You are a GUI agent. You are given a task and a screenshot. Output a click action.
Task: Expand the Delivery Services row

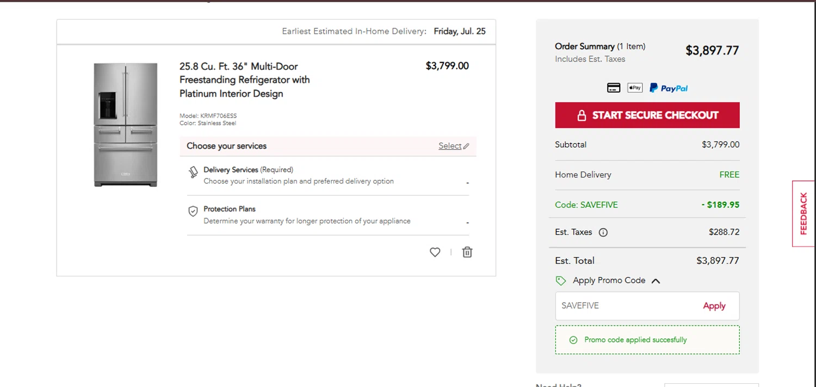(x=328, y=176)
